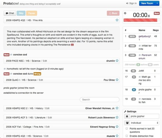Click the Settings wrench icon
162x138 pixels.
(x=125, y=111)
